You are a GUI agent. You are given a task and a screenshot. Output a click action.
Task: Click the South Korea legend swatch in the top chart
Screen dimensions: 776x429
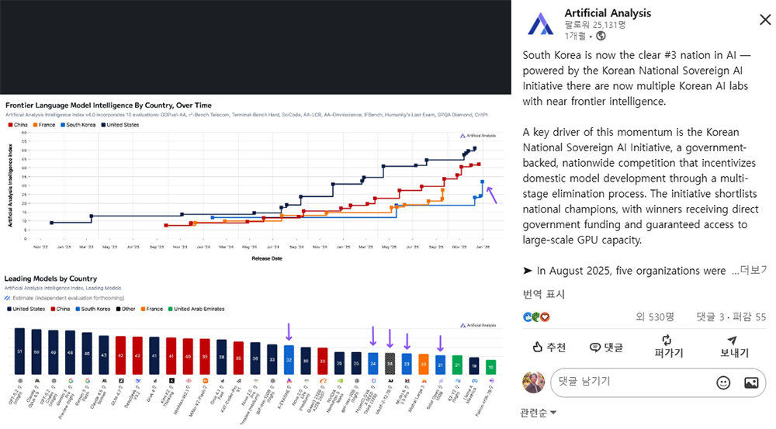(x=63, y=125)
